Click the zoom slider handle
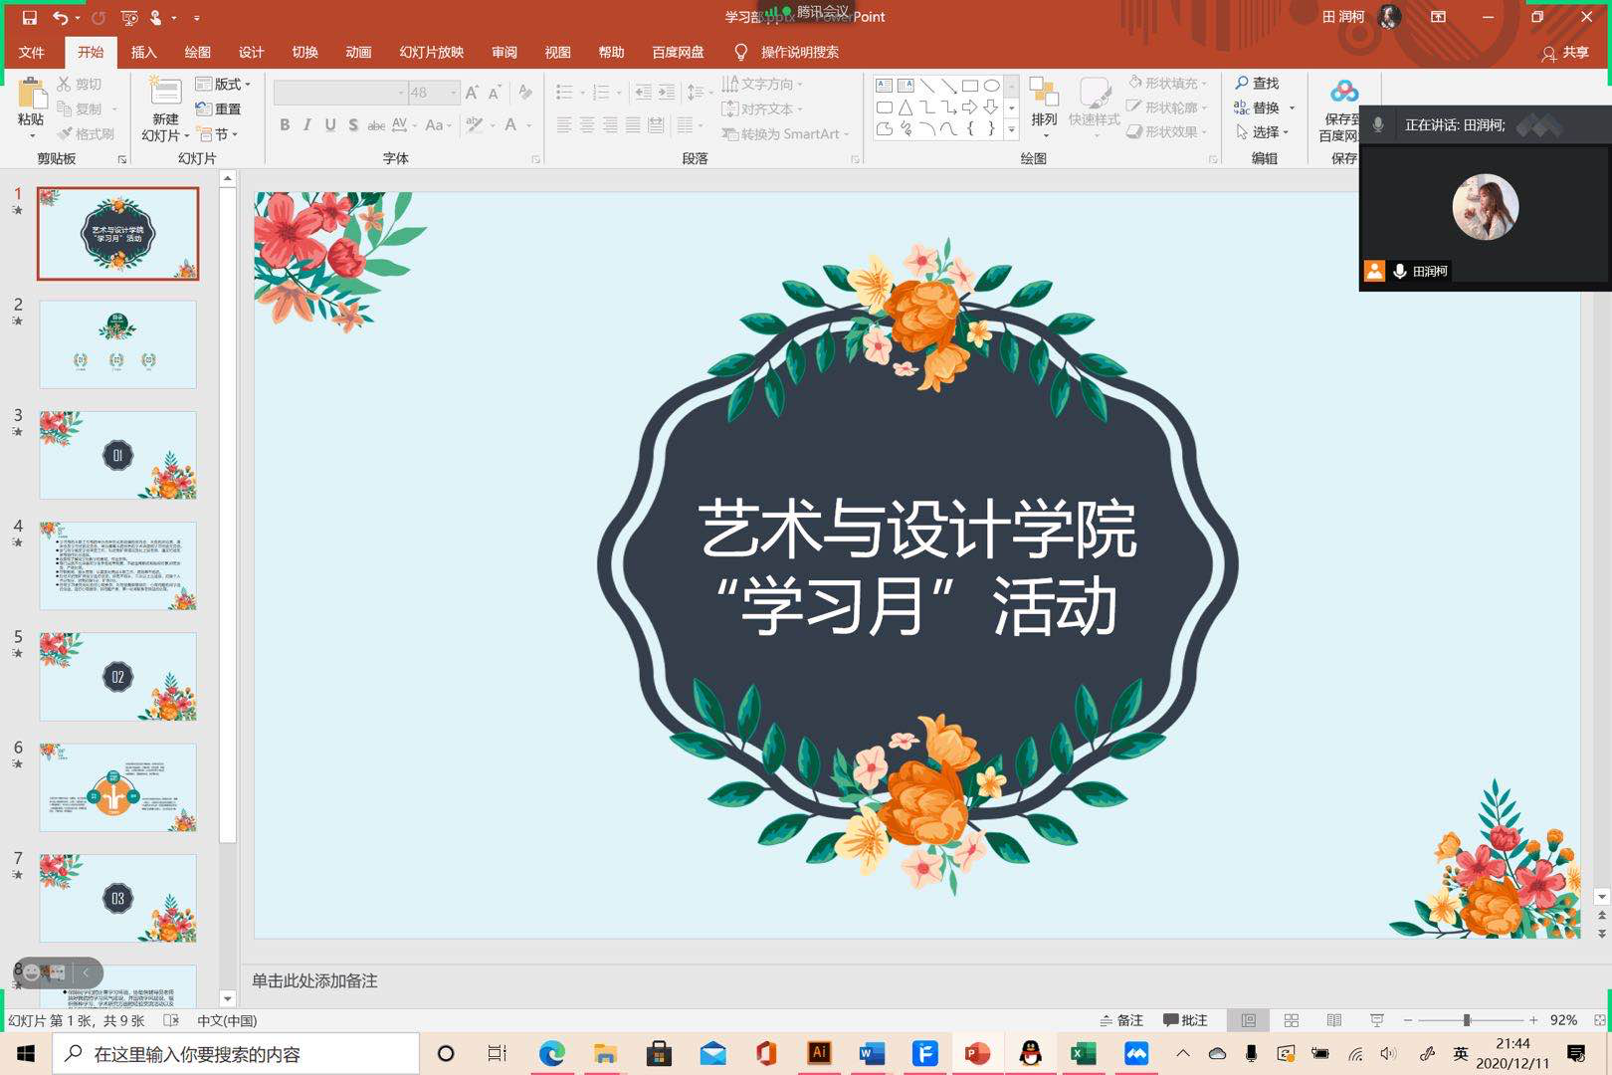This screenshot has width=1612, height=1075. [1466, 1020]
